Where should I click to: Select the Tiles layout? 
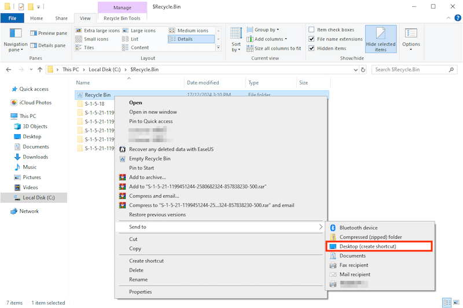tap(84, 47)
